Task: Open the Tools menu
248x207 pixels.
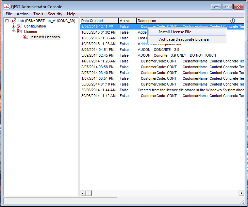Action: click(x=38, y=14)
